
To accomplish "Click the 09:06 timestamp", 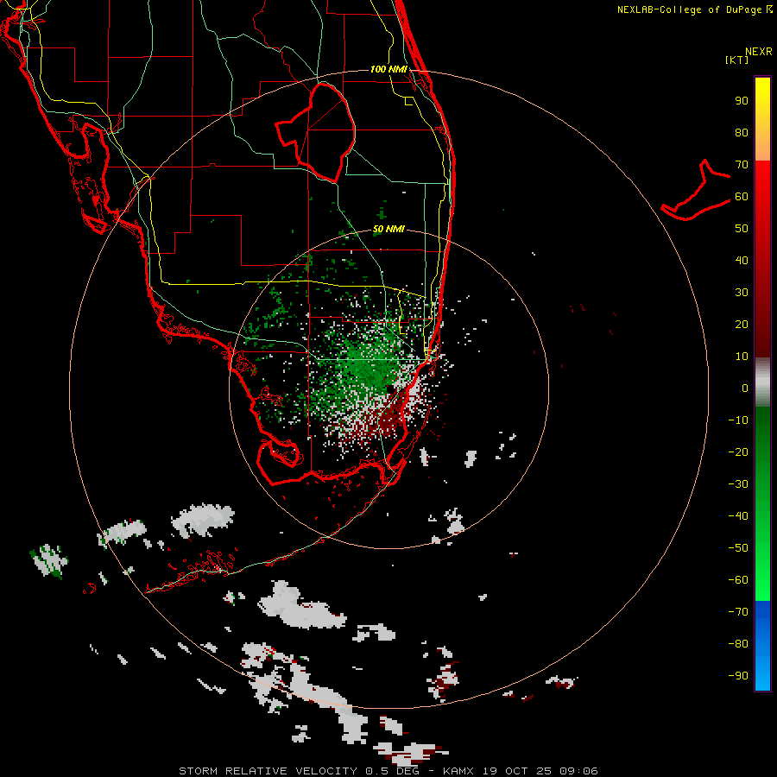I will click(x=578, y=771).
